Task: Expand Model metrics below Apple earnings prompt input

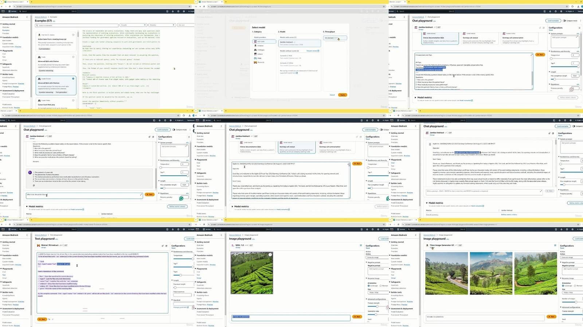Action: click(x=232, y=207)
